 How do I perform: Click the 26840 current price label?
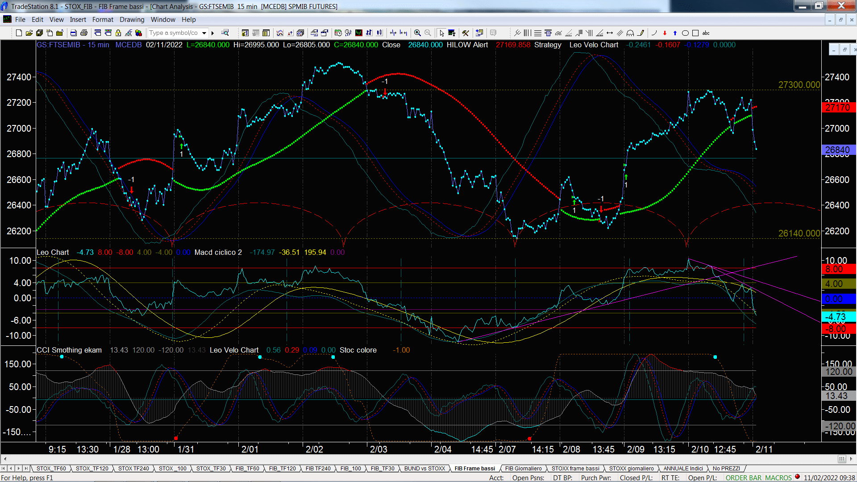(x=838, y=150)
